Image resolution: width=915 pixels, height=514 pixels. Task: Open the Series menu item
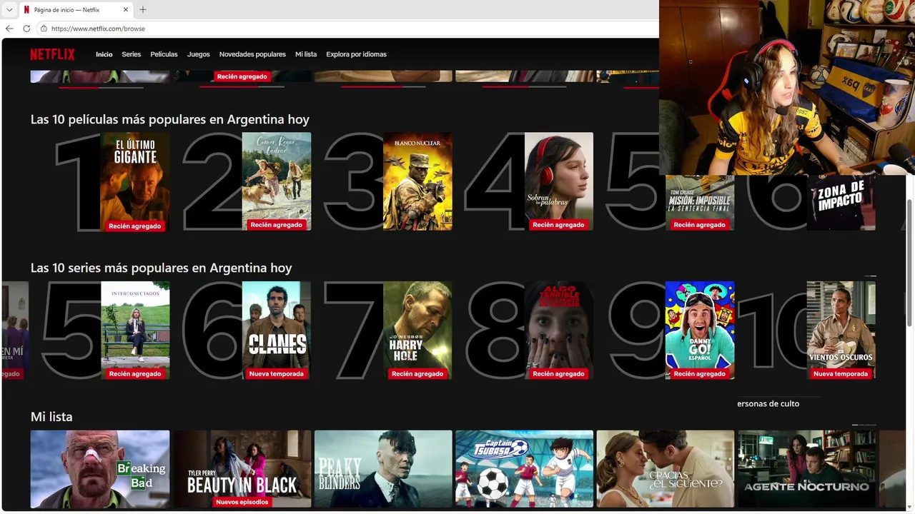[x=131, y=54]
